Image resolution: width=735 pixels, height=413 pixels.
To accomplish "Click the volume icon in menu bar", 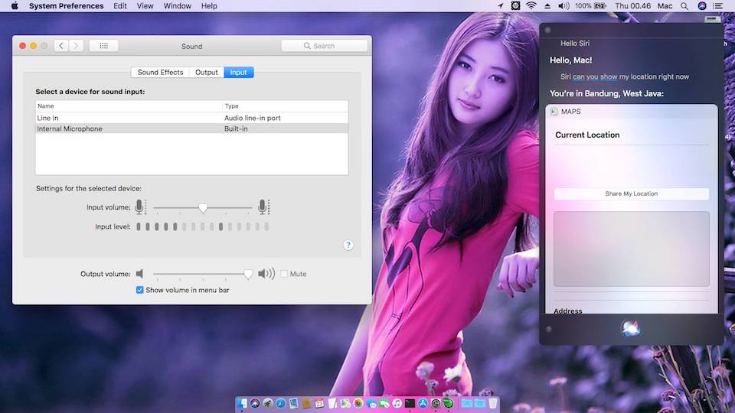I will [x=563, y=6].
